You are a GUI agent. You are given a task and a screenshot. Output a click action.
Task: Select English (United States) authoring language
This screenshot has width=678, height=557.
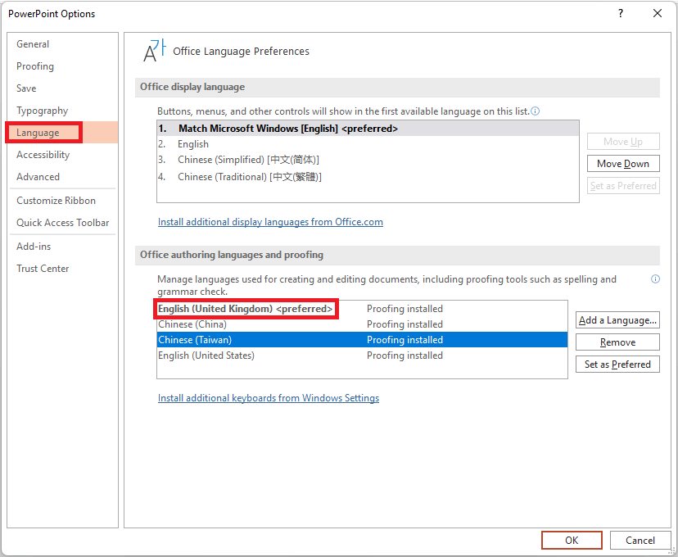363,355
